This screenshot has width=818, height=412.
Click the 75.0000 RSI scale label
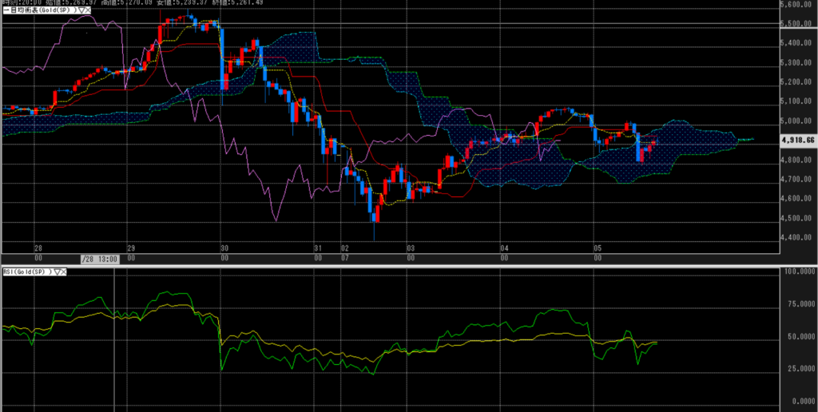coord(797,304)
